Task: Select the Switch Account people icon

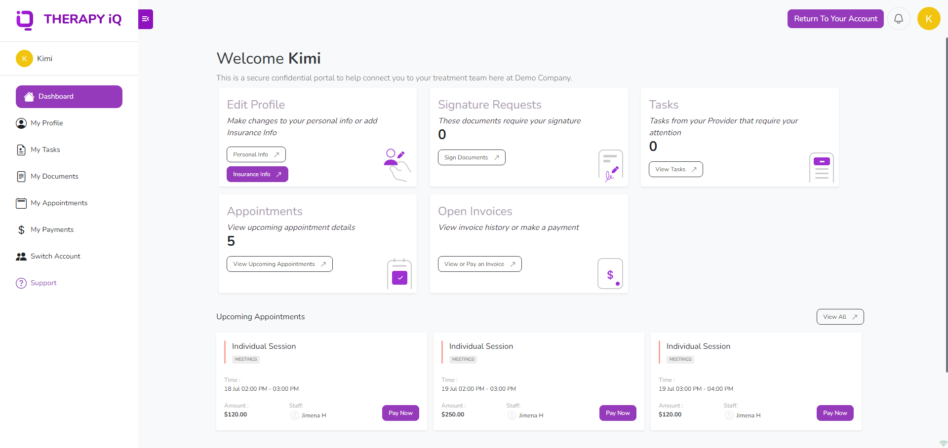Action: pyautogui.click(x=21, y=256)
